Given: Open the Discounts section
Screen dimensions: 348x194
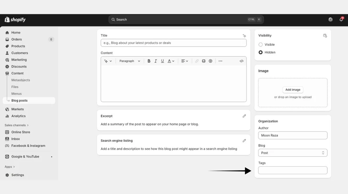Looking at the screenshot, I should click(19, 66).
